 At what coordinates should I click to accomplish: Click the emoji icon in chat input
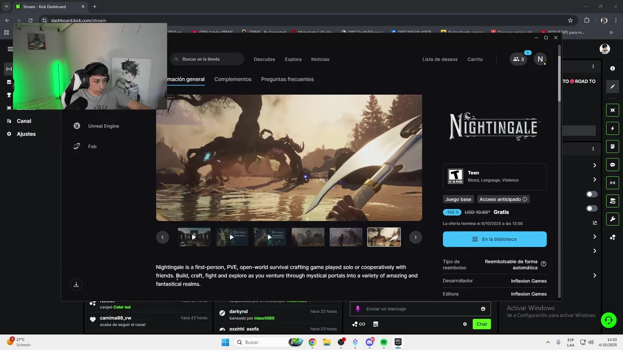coord(483,309)
